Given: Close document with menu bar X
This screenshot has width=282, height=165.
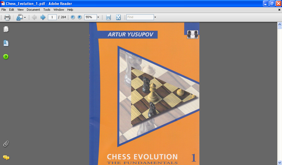Looking at the screenshot, I should coord(279,10).
